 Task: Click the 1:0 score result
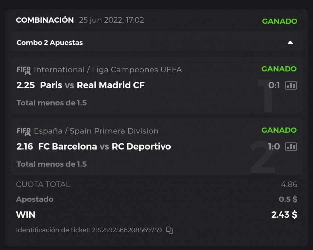274,147
